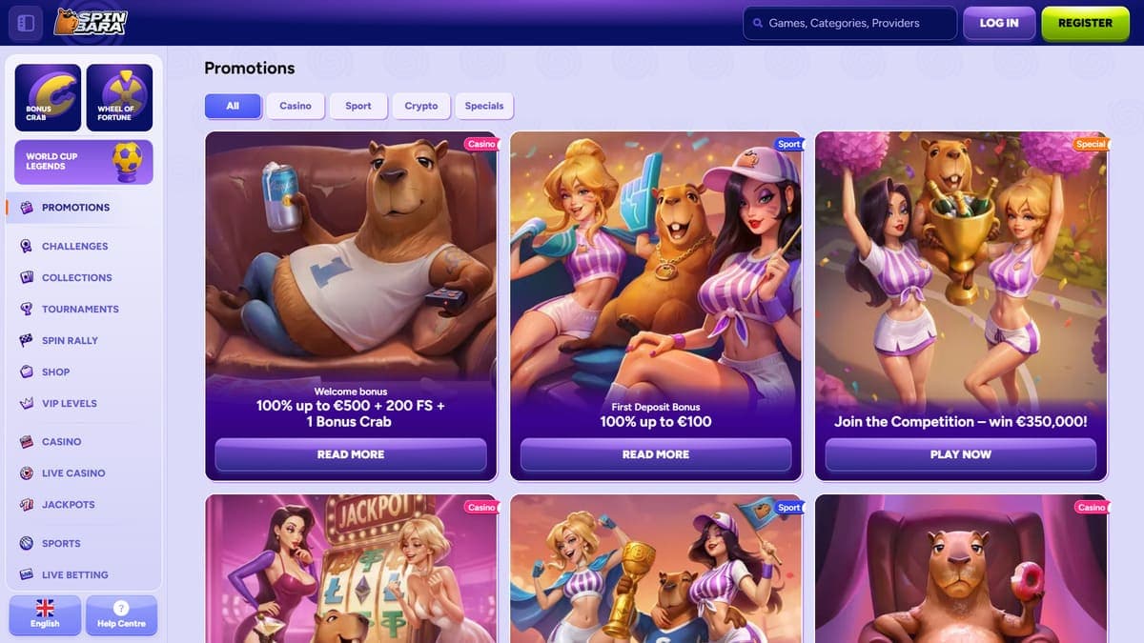Click the Jackpots sidebar icon

27,505
